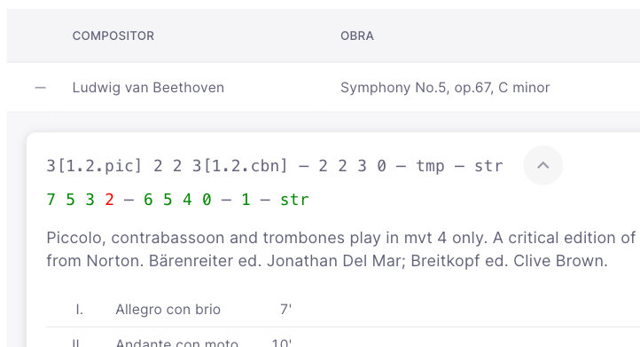
Task: Select the red number 2 in the woodwind counts
Action: tap(109, 200)
